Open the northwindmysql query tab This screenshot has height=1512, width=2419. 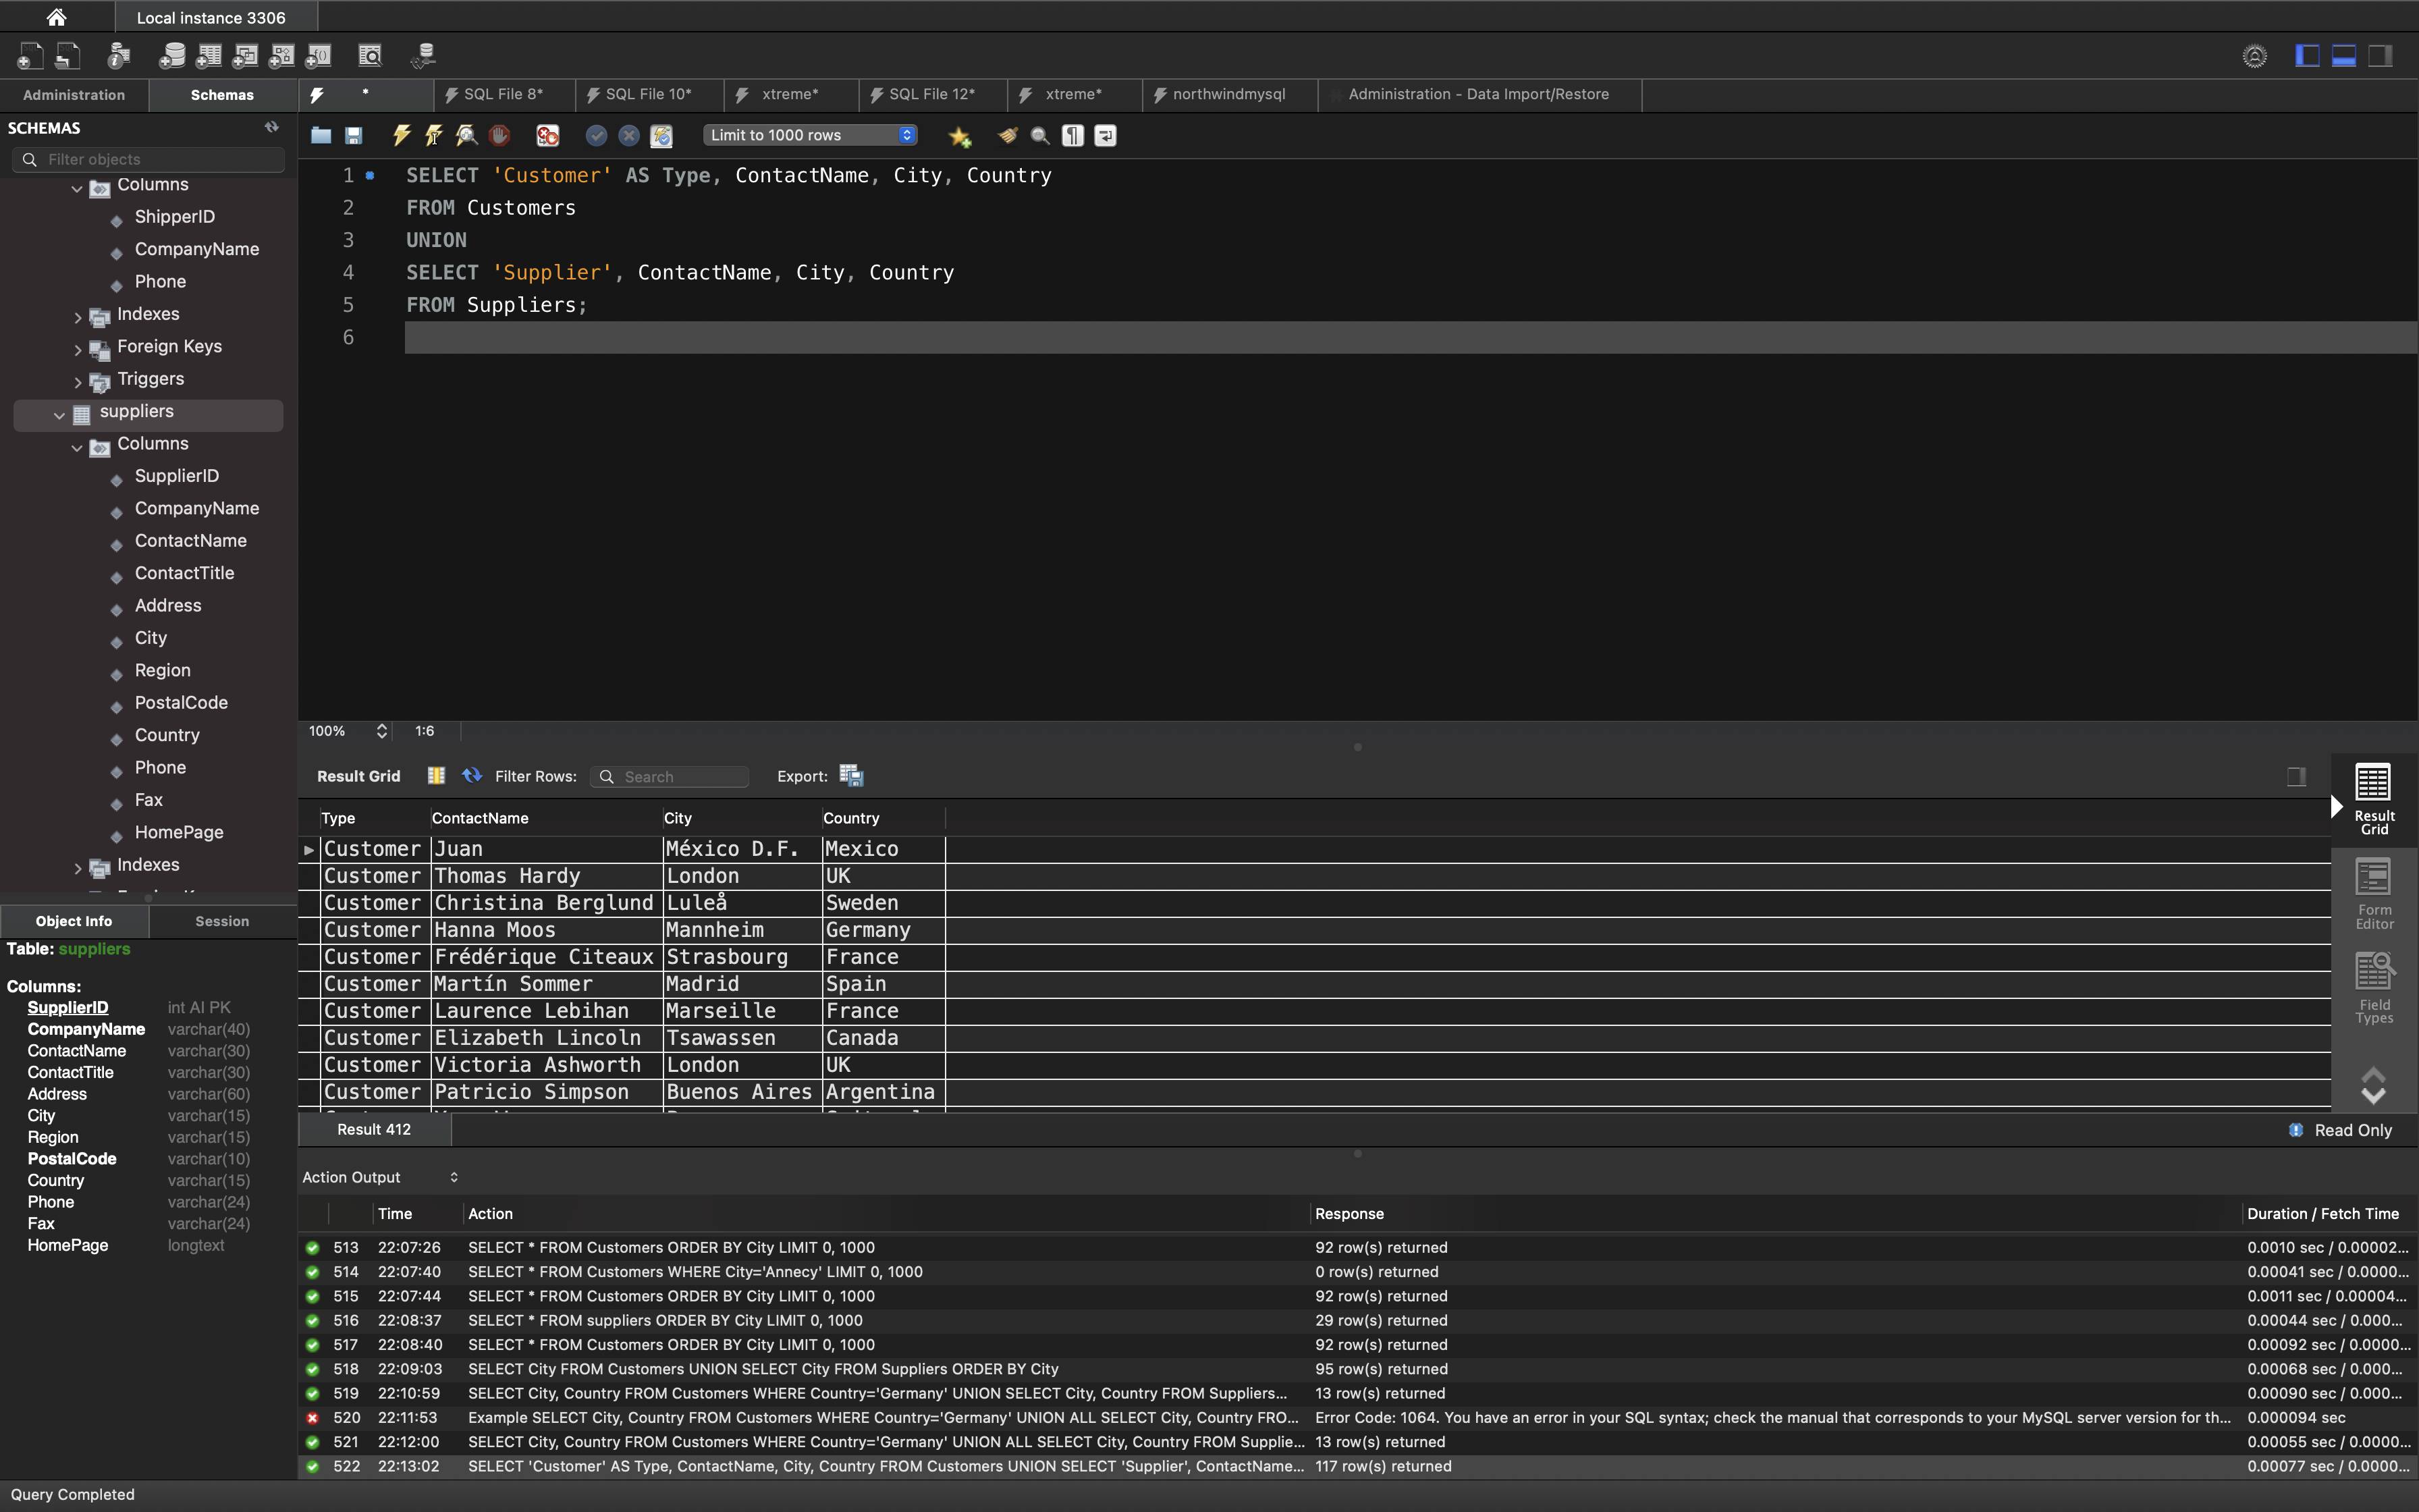1228,94
